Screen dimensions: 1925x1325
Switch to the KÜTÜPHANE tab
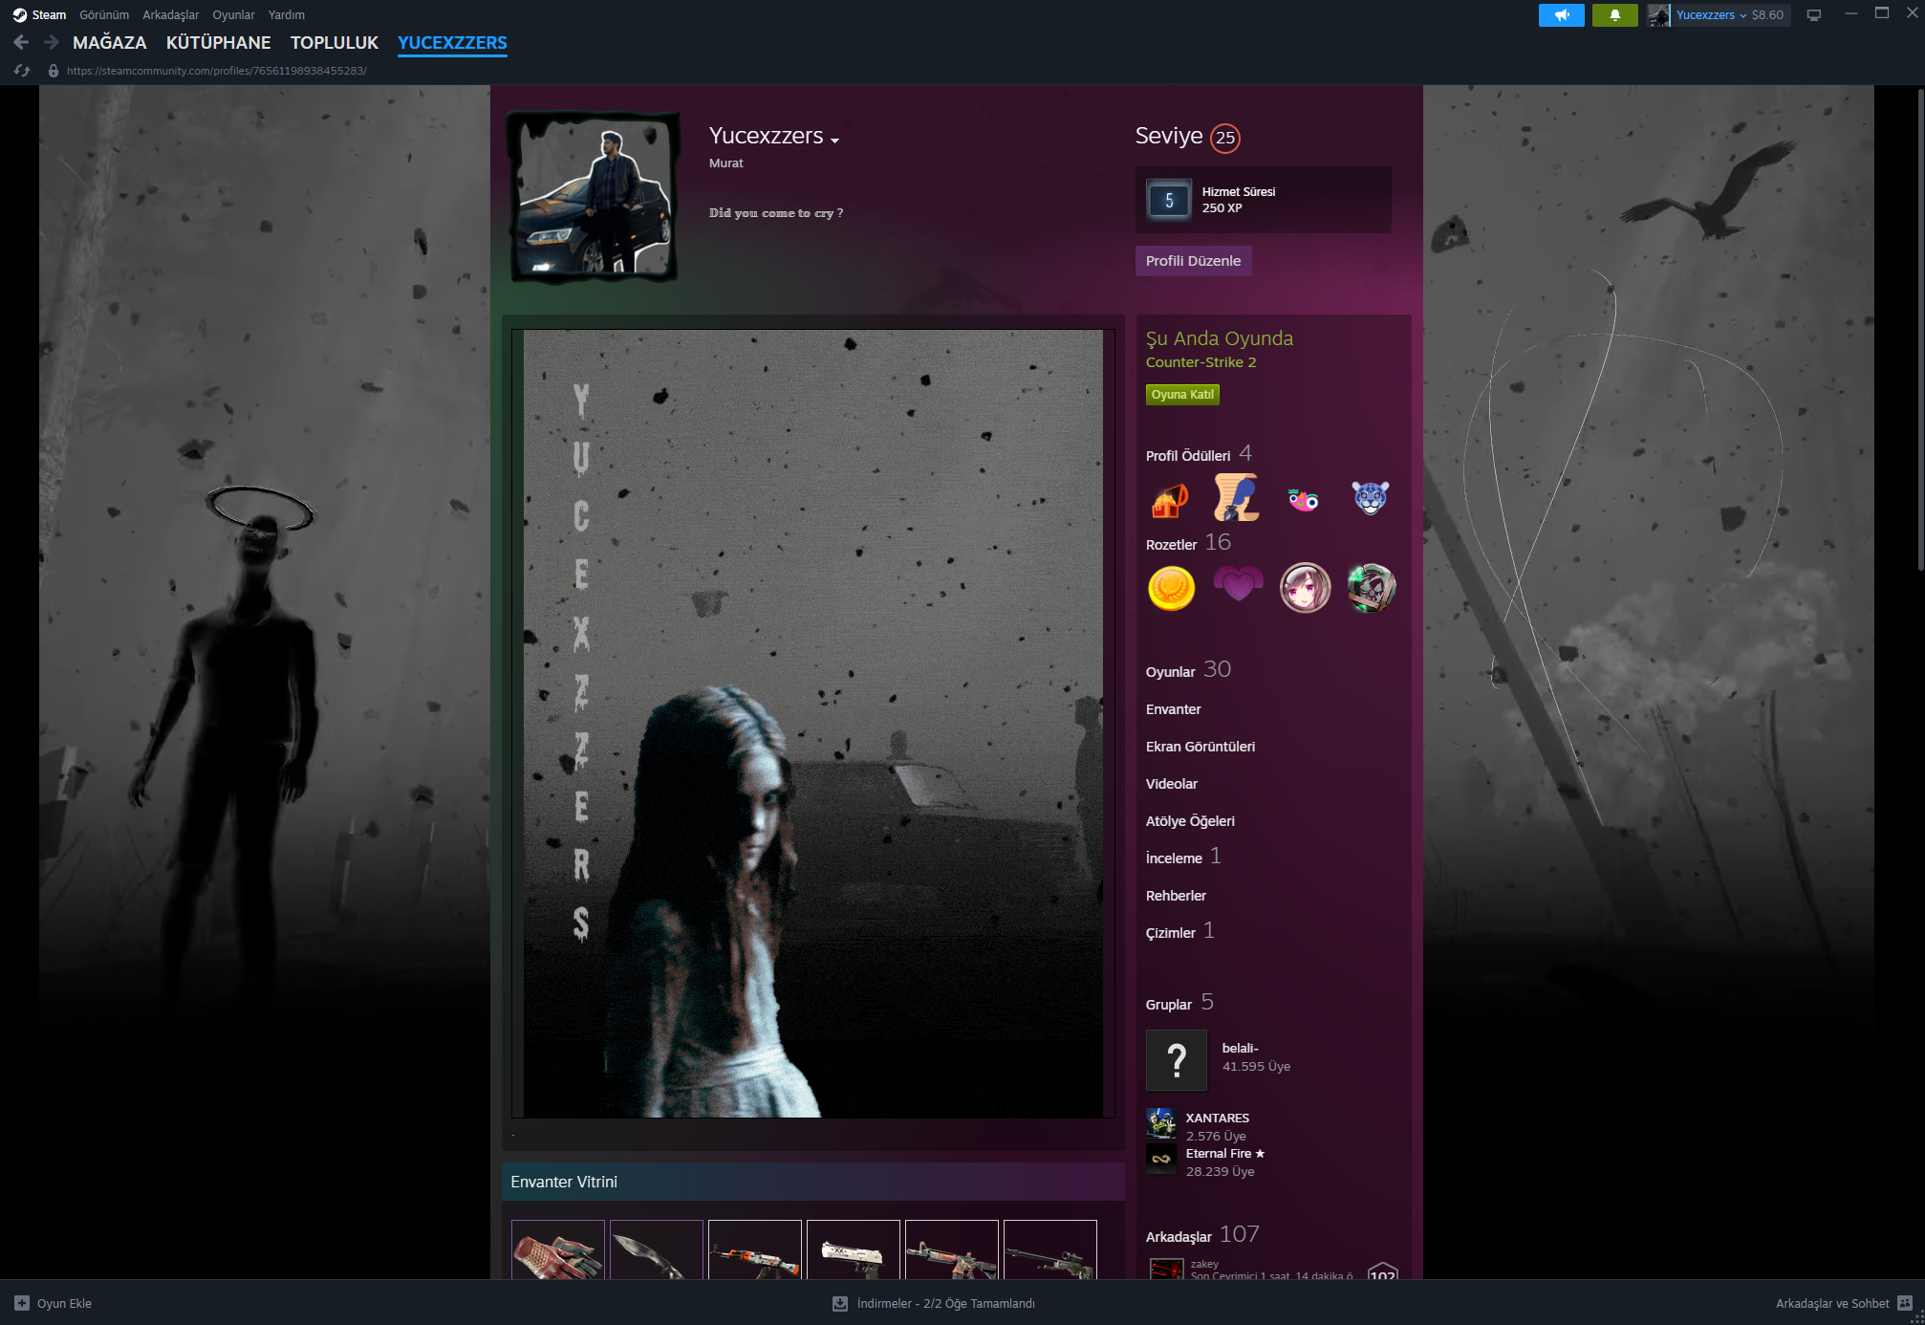[218, 43]
